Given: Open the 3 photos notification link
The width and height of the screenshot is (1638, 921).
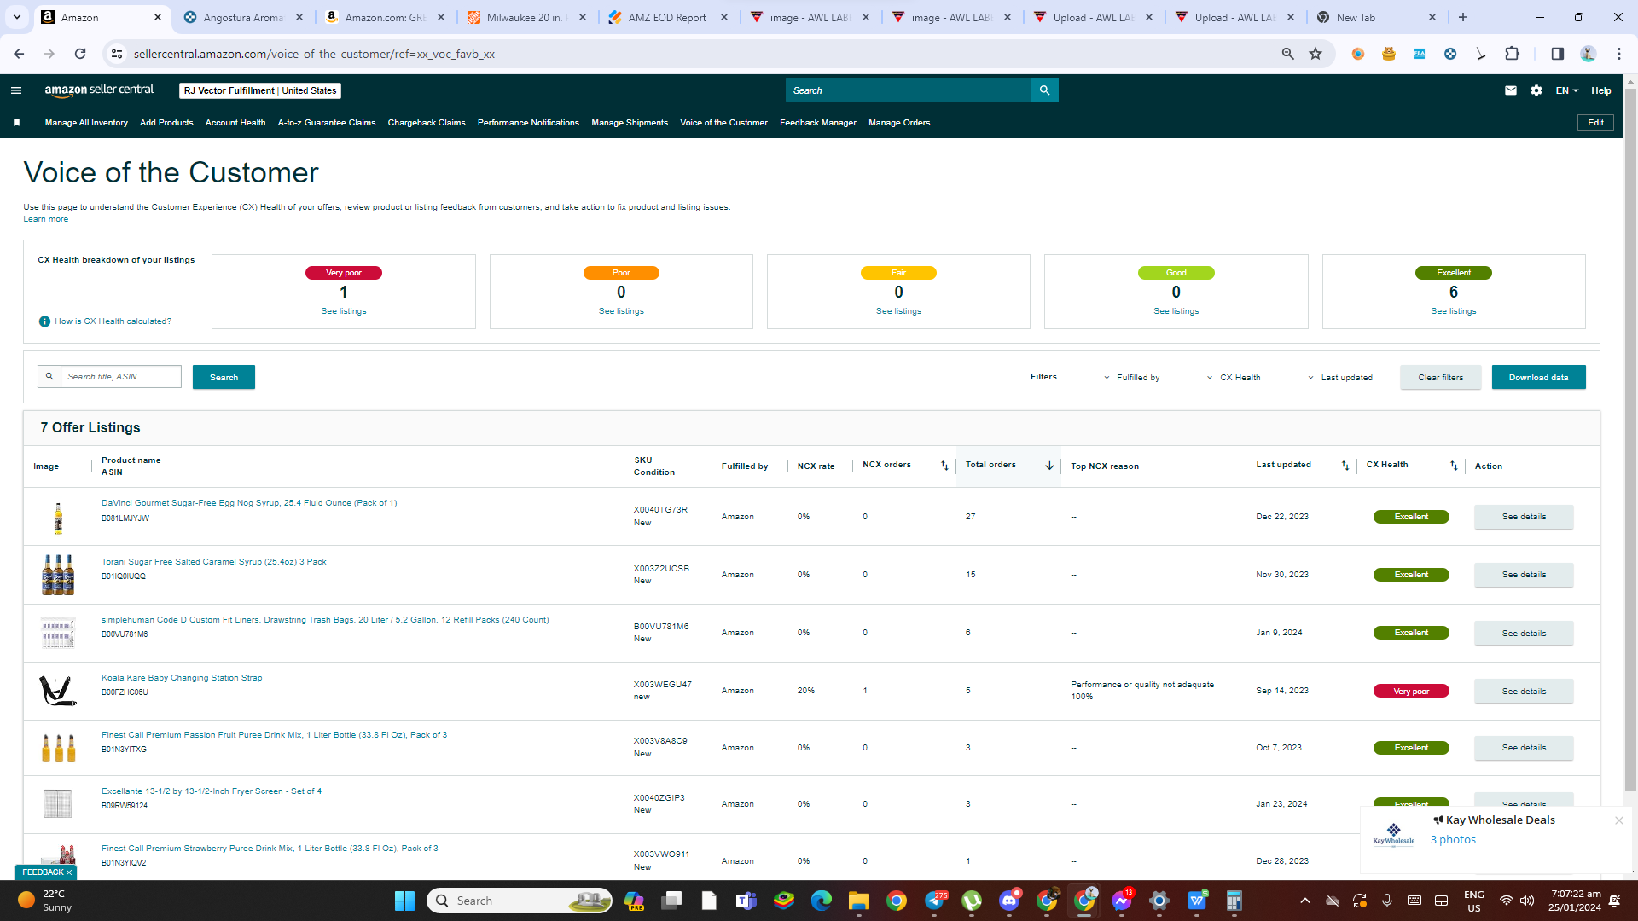Looking at the screenshot, I should [1453, 840].
